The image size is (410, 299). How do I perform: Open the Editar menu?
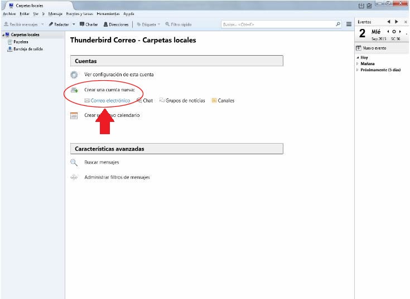[25, 13]
